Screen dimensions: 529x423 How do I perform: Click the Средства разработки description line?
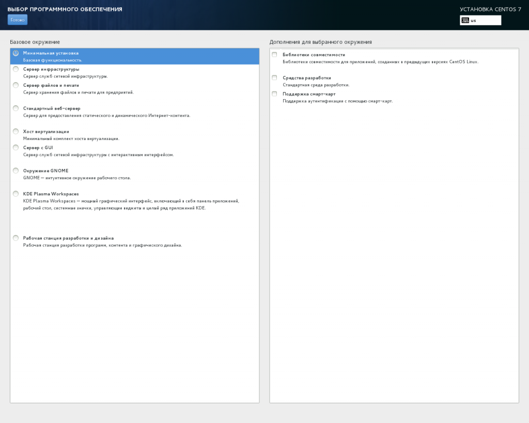316,85
